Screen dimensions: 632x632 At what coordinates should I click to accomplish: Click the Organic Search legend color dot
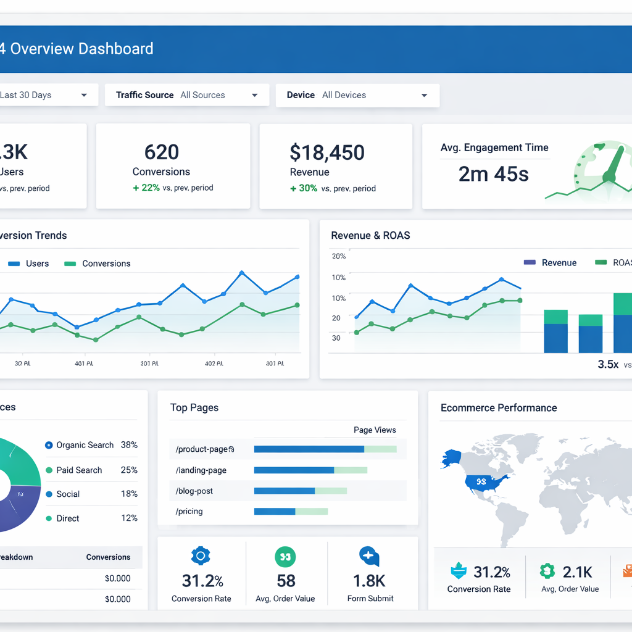click(49, 445)
